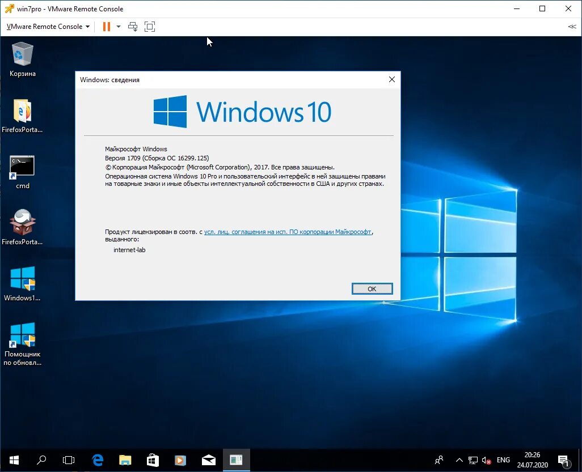This screenshot has height=472, width=582.
Task: Click the Версия 1709 build text line
Action: point(157,158)
